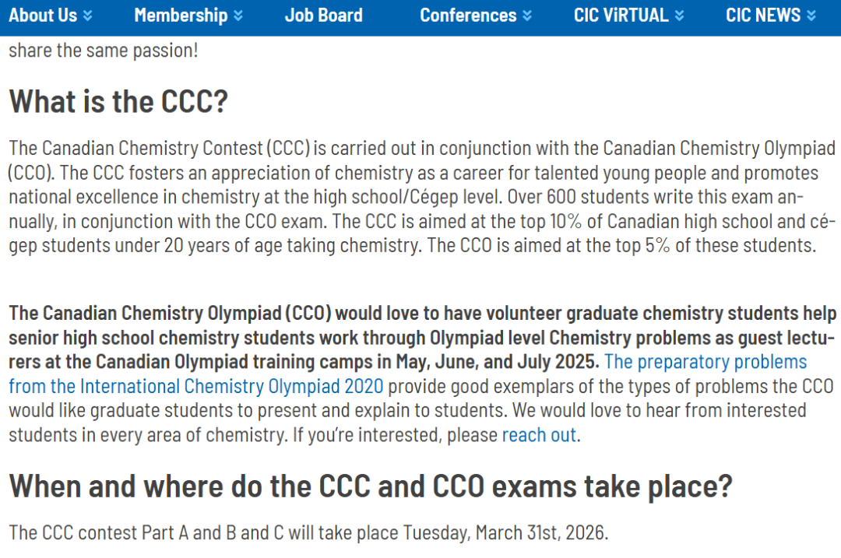
Task: Click the About Us chevron arrow
Action: pyautogui.click(x=87, y=16)
